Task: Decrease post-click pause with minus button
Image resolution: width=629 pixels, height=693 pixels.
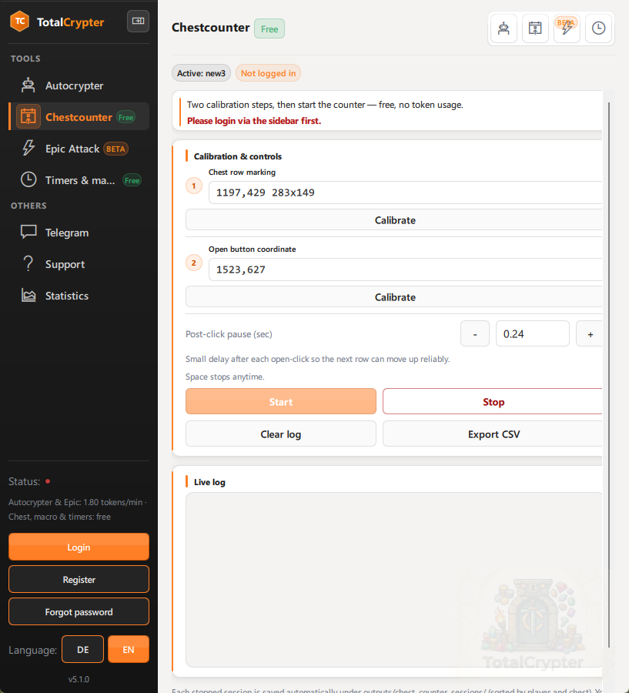Action: 475,333
